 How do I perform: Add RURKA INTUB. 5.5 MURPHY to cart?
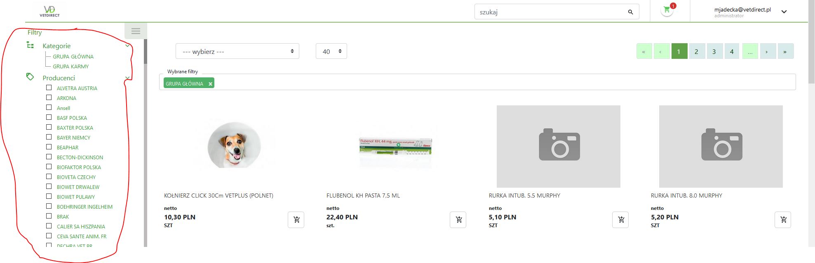[x=620, y=220]
